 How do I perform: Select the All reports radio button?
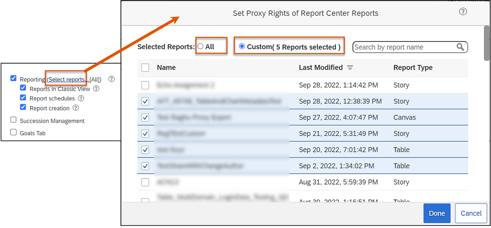201,46
